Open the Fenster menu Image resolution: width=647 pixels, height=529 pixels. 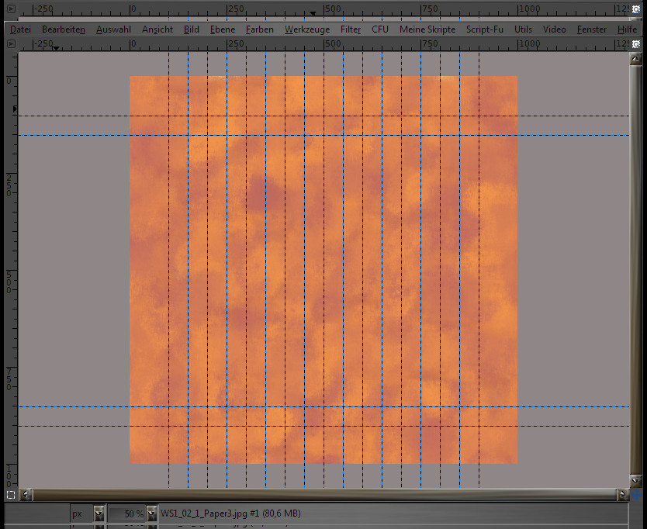click(592, 29)
